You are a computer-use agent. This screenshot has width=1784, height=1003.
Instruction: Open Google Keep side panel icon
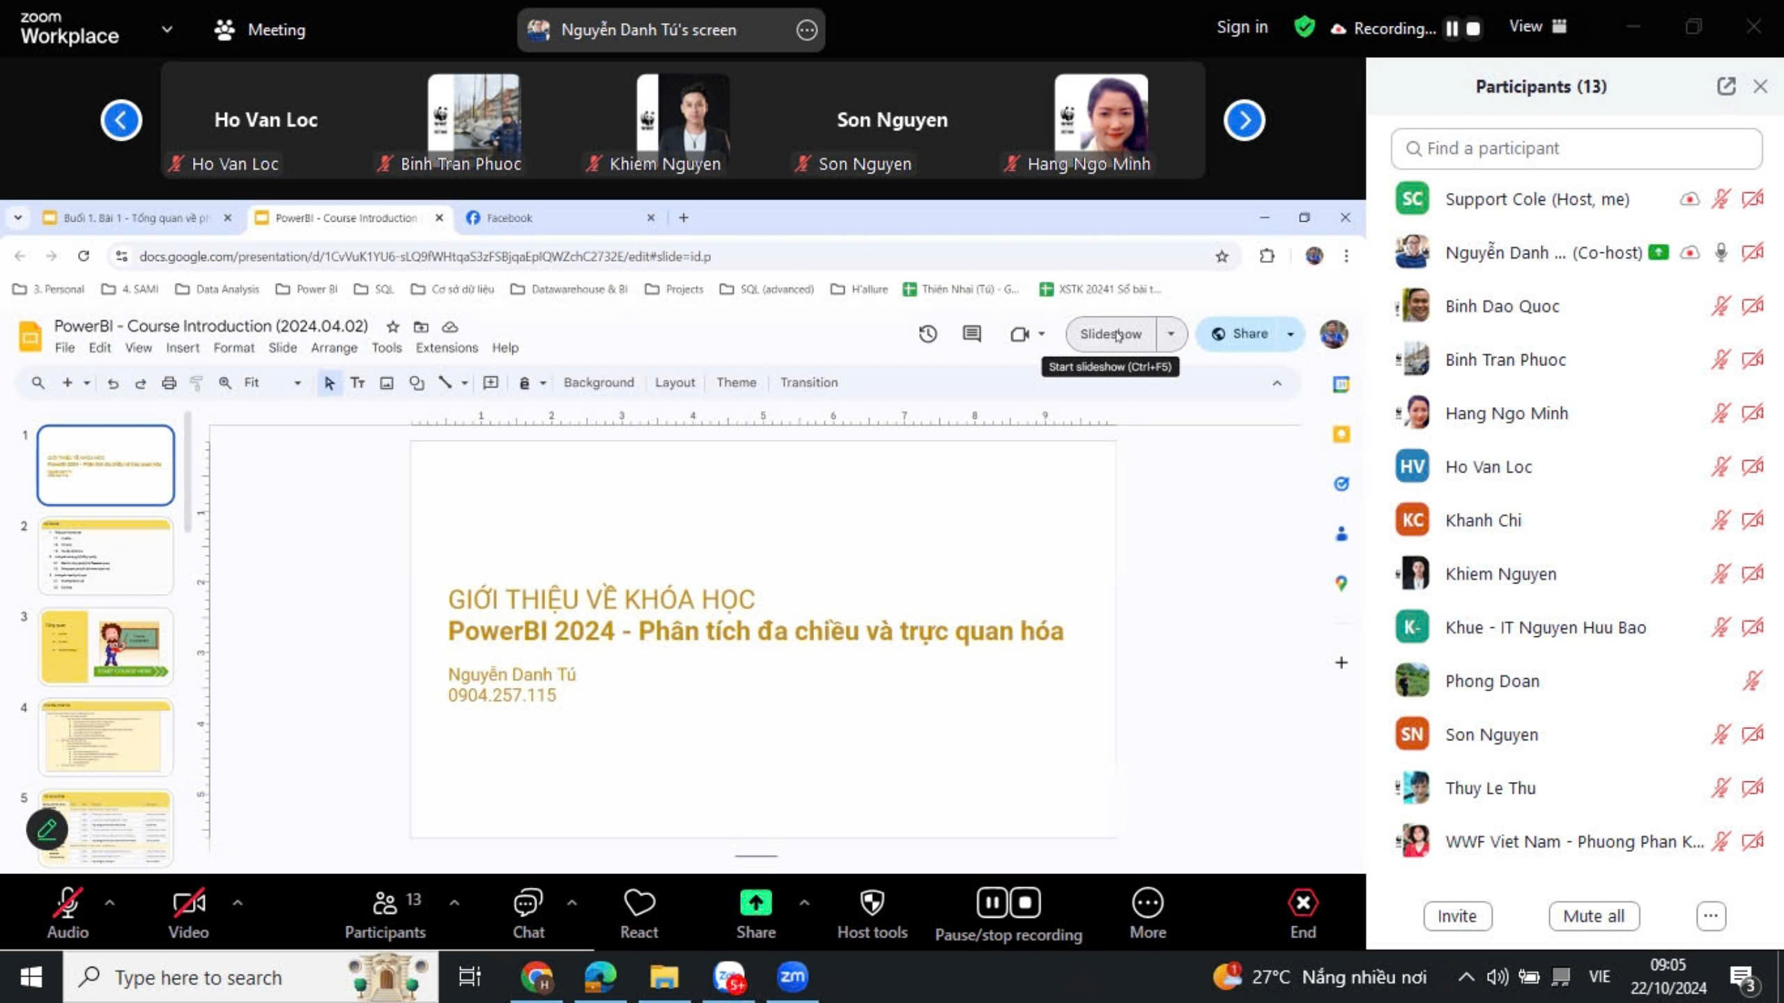pyautogui.click(x=1341, y=434)
